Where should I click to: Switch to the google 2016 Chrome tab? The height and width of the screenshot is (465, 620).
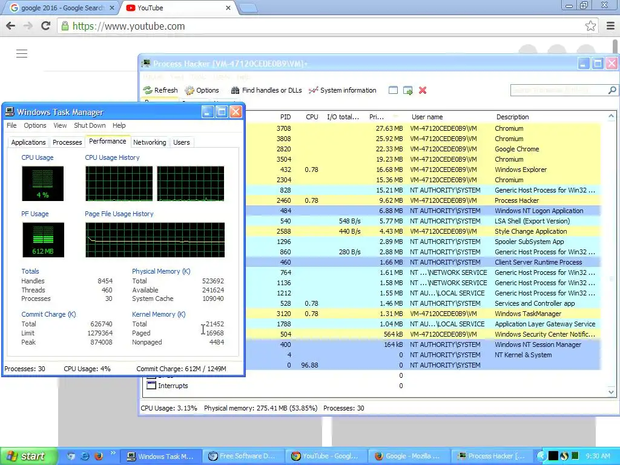coord(62,8)
